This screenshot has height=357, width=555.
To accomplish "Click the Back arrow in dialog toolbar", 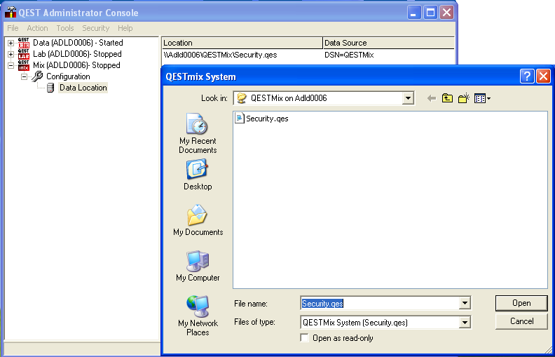I will [x=431, y=99].
